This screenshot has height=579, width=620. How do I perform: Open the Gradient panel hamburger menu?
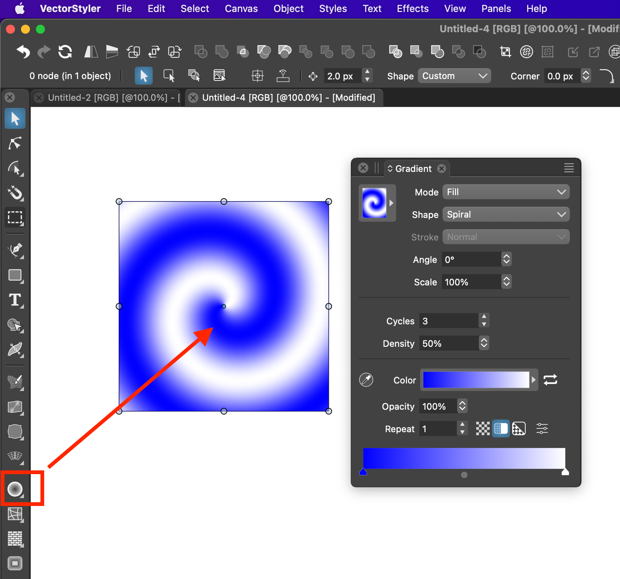pyautogui.click(x=569, y=168)
